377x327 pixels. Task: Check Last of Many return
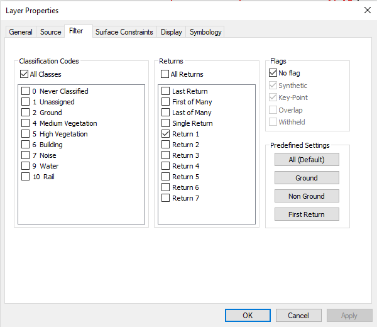(x=165, y=113)
